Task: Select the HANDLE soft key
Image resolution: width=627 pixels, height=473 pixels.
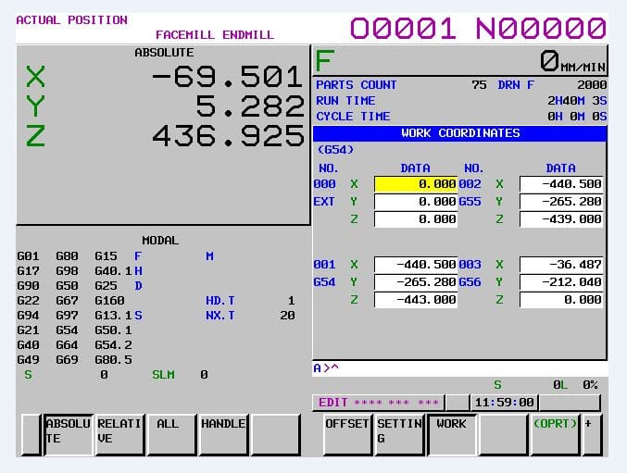Action: point(223,435)
